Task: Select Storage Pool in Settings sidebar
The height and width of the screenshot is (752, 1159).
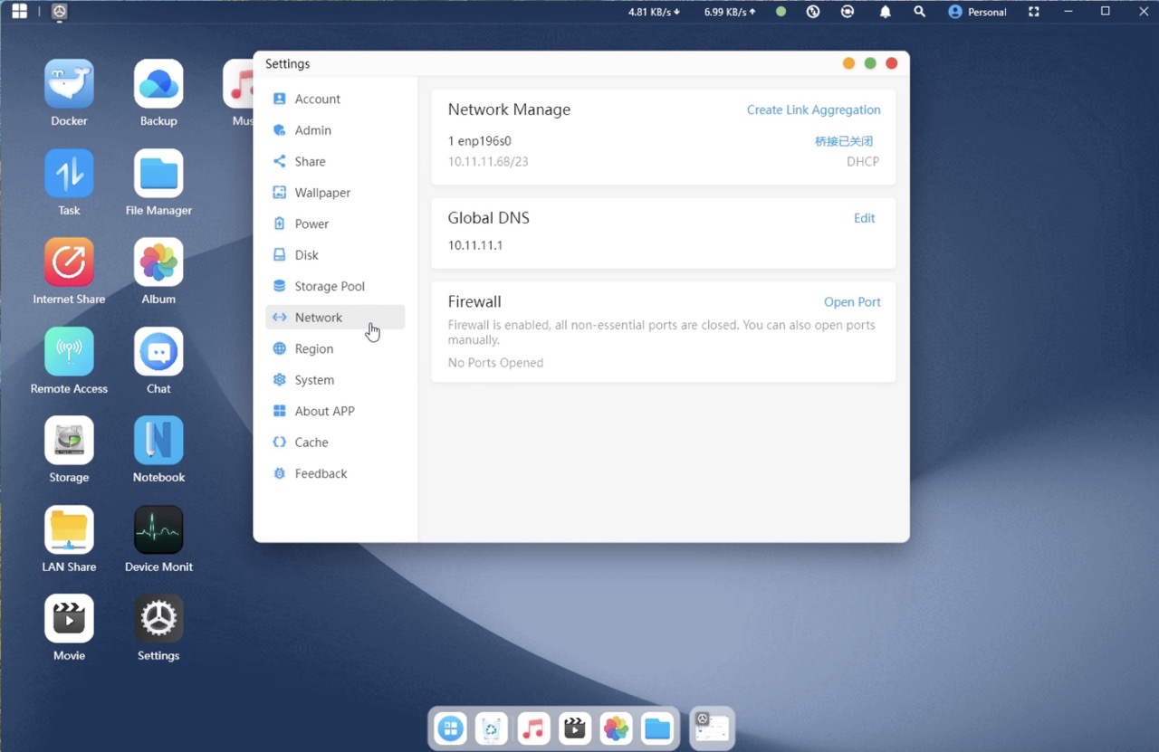Action: [329, 286]
